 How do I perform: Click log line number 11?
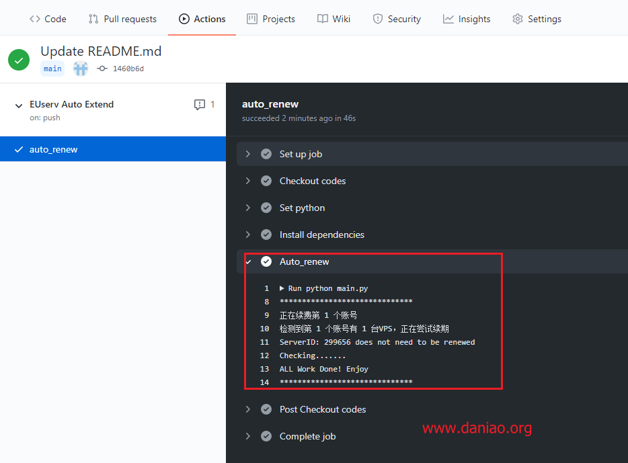pos(264,342)
